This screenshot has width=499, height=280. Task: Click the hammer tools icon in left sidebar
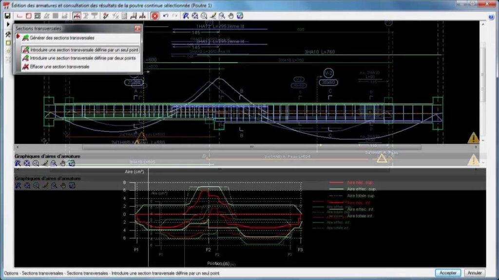click(8, 35)
